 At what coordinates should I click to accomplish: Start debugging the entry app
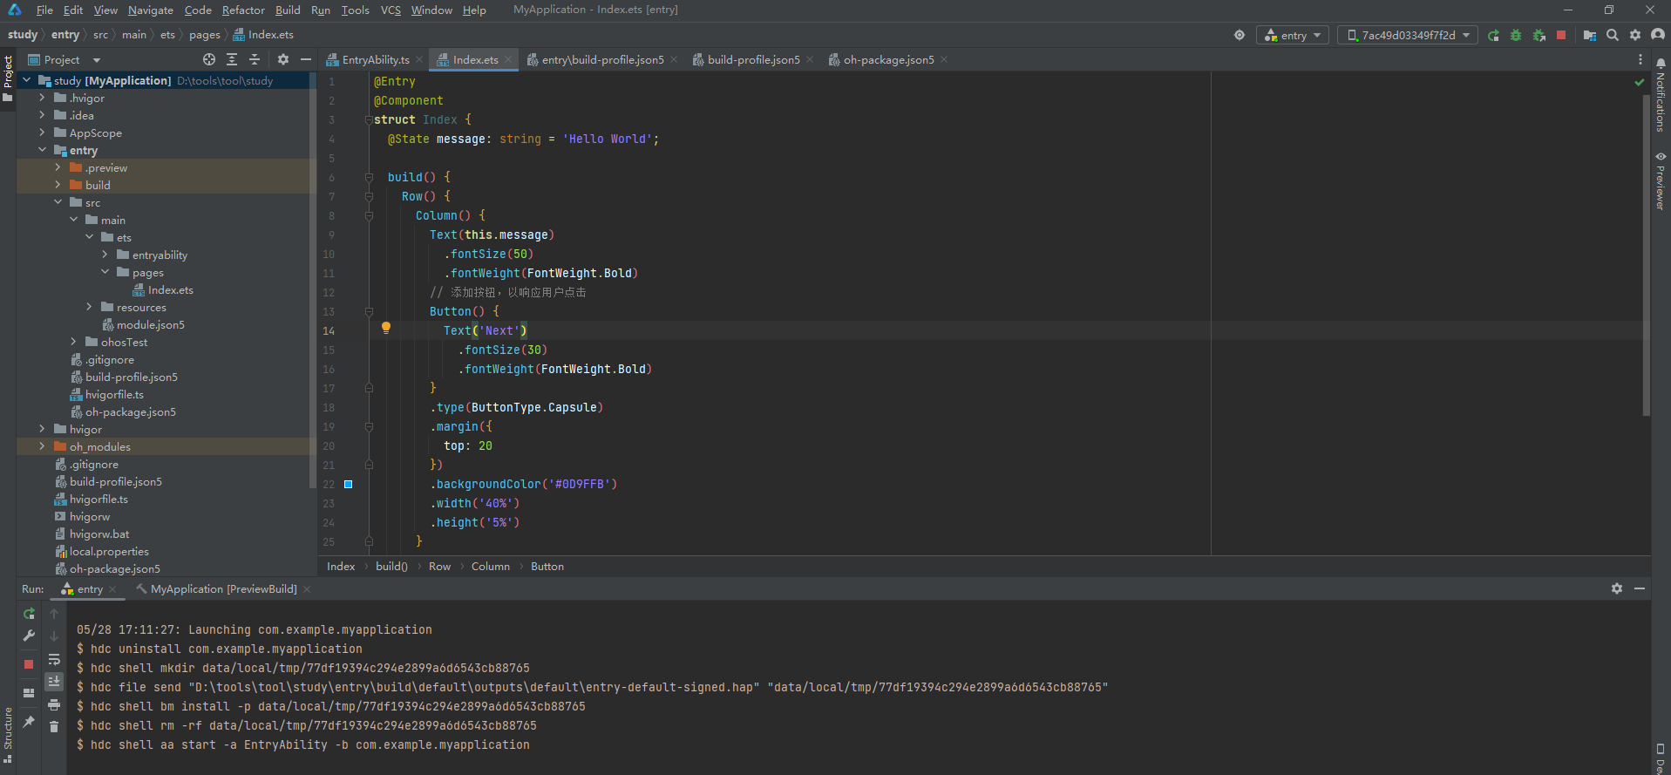[x=1516, y=36]
